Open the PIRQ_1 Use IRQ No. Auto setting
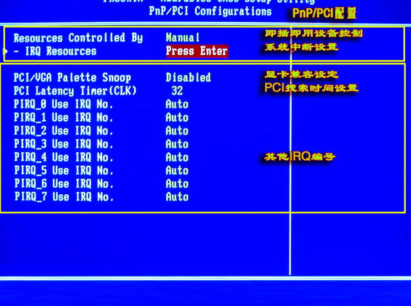 pos(177,118)
